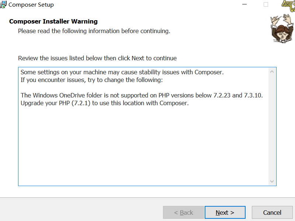
Task: Cancel the Composer installation
Action: tap(272, 213)
